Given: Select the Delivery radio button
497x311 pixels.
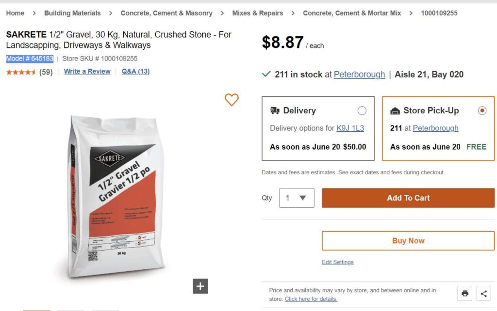Looking at the screenshot, I should coord(362,110).
